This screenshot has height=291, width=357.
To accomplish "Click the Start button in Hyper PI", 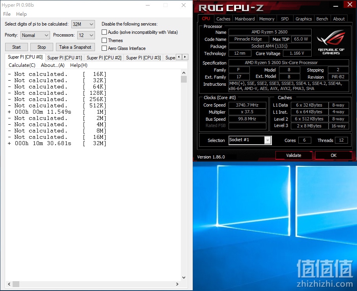I will (x=17, y=47).
